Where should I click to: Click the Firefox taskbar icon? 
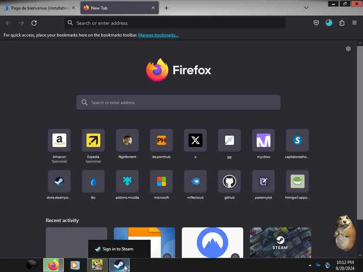coord(54,265)
